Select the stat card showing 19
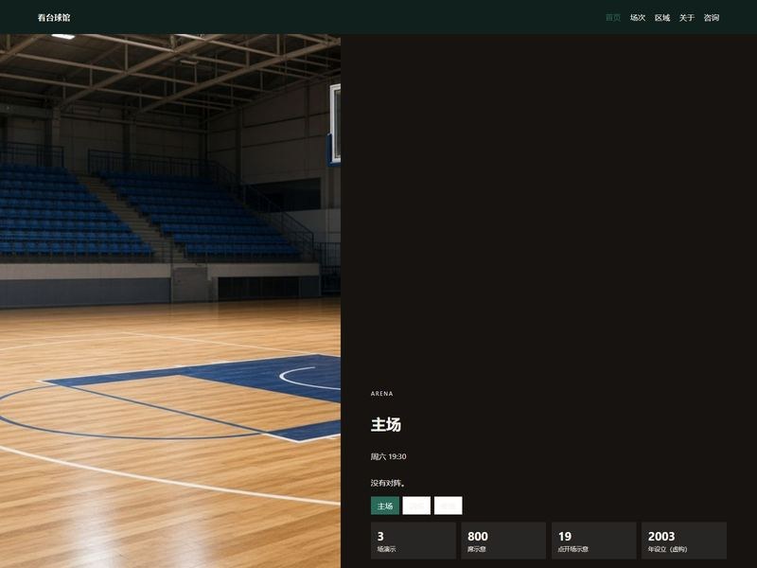 594,541
